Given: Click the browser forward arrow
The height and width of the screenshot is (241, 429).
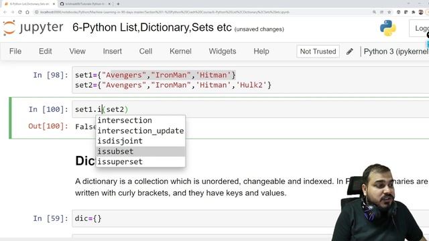Looking at the screenshot, I should click(12, 12).
